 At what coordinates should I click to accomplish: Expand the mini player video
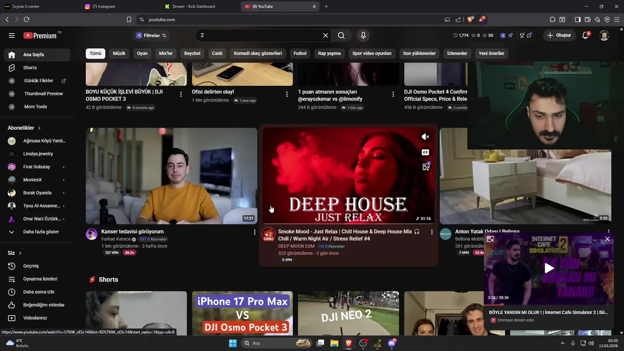(x=490, y=239)
